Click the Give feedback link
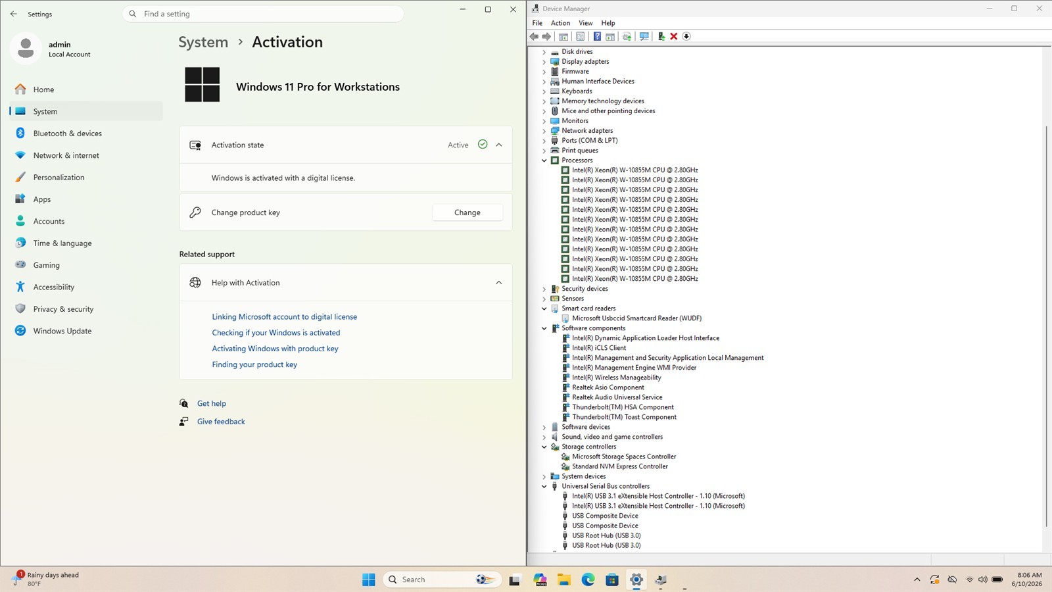 click(221, 422)
